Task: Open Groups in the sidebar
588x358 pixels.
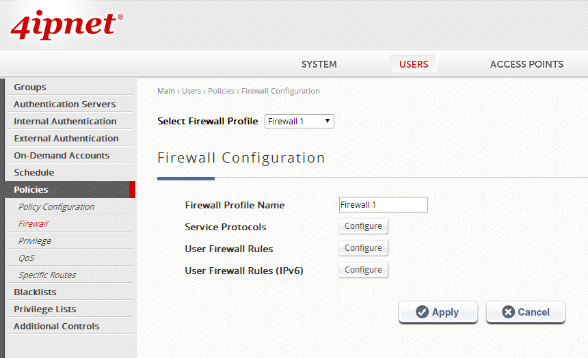Action: click(30, 87)
